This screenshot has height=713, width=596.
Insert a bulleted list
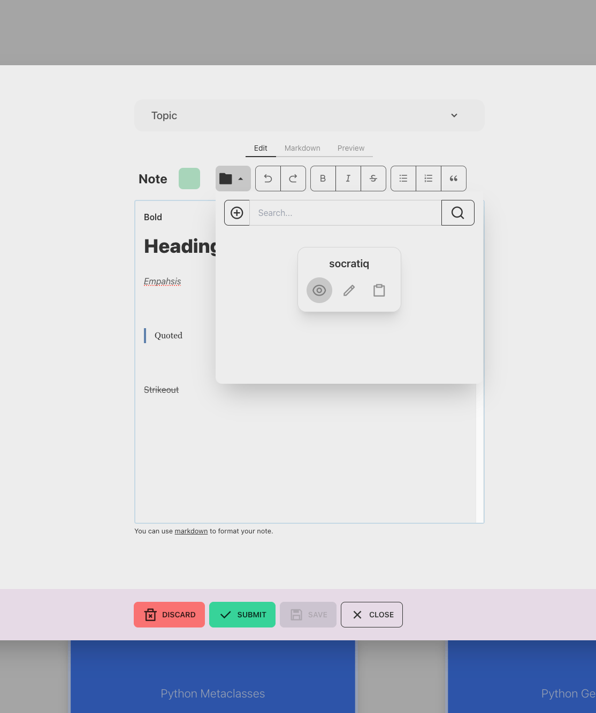click(403, 179)
